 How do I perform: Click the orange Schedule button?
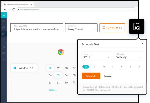91,76
